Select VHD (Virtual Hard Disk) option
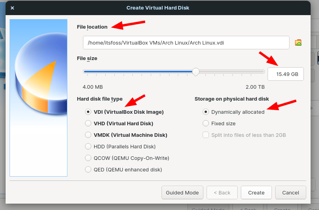The image size is (319, 210). [89, 124]
